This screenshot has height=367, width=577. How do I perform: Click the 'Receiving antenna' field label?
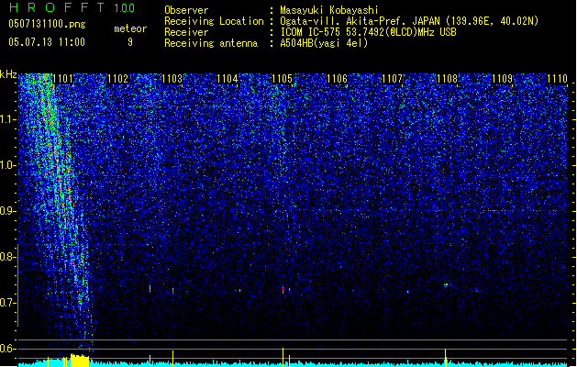[x=211, y=43]
